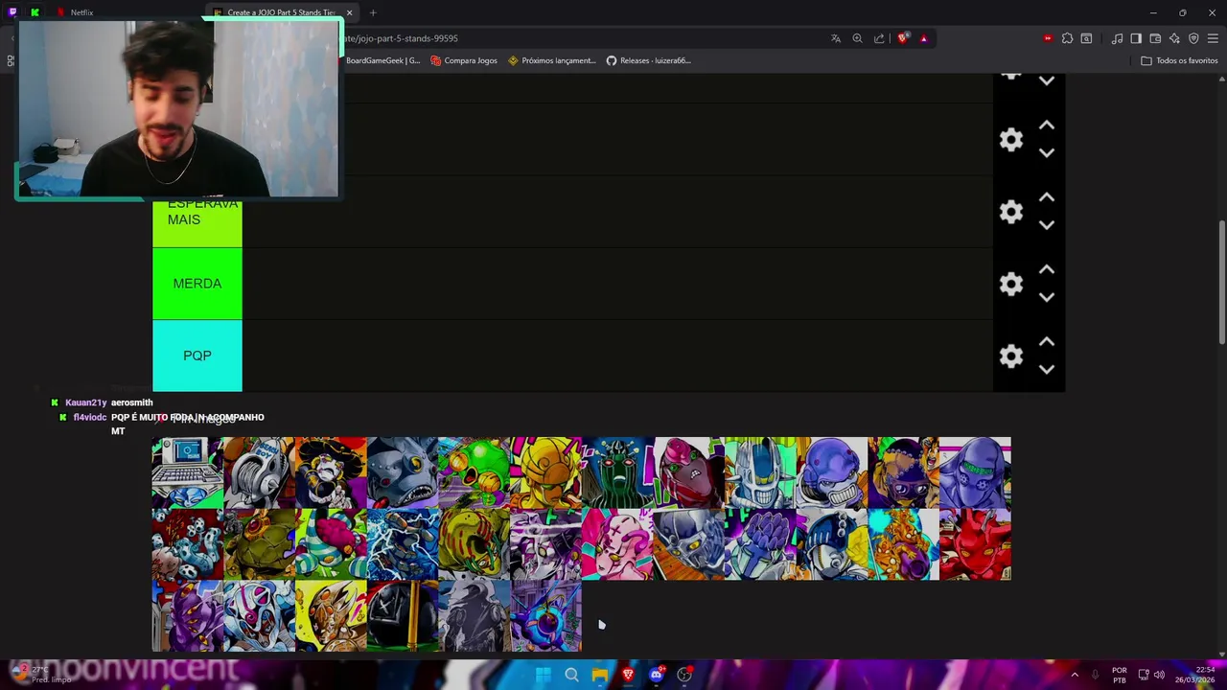The image size is (1227, 690).
Task: Open a new browser tab
Action: tap(373, 12)
